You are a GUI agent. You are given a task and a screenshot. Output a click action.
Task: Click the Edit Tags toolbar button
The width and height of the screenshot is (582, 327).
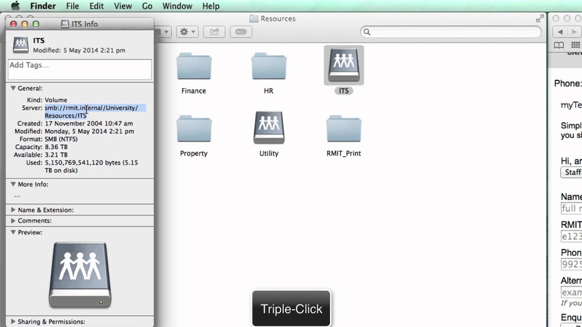pos(241,32)
